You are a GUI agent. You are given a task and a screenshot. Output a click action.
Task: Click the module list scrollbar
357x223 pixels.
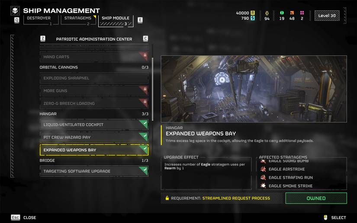[152, 89]
